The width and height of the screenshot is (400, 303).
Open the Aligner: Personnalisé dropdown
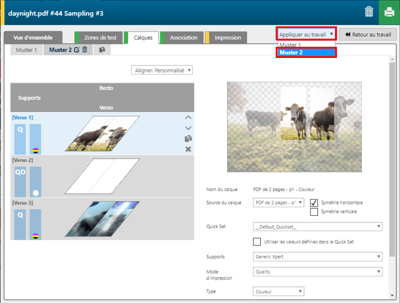162,70
